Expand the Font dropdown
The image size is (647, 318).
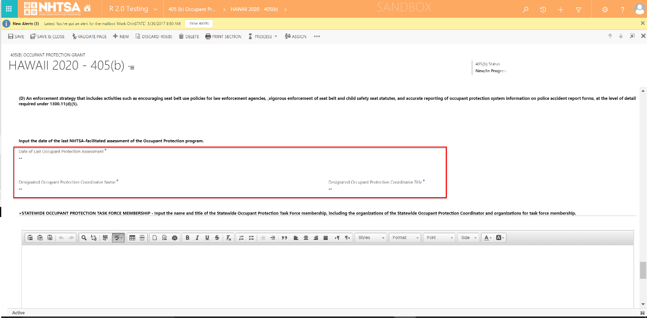439,237
